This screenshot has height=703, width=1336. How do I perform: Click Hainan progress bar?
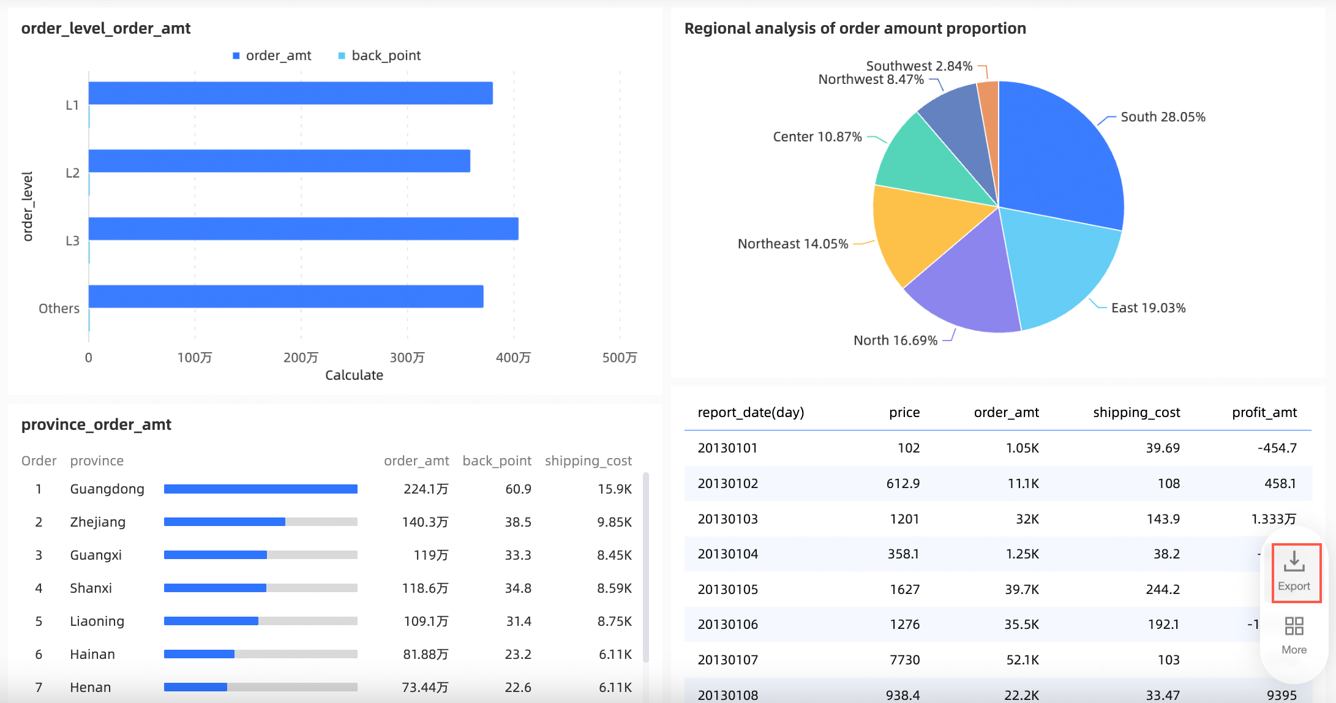tap(261, 654)
